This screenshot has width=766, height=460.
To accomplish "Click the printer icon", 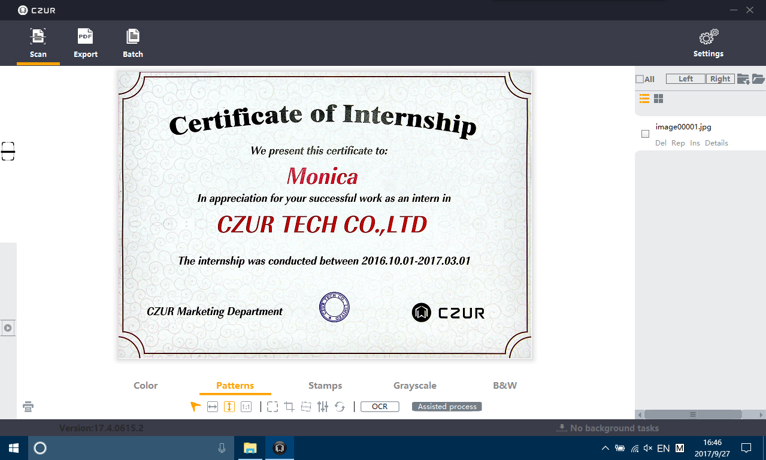I will click(28, 407).
